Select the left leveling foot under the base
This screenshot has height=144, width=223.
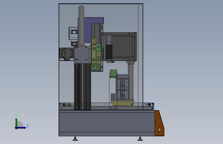click(75, 139)
